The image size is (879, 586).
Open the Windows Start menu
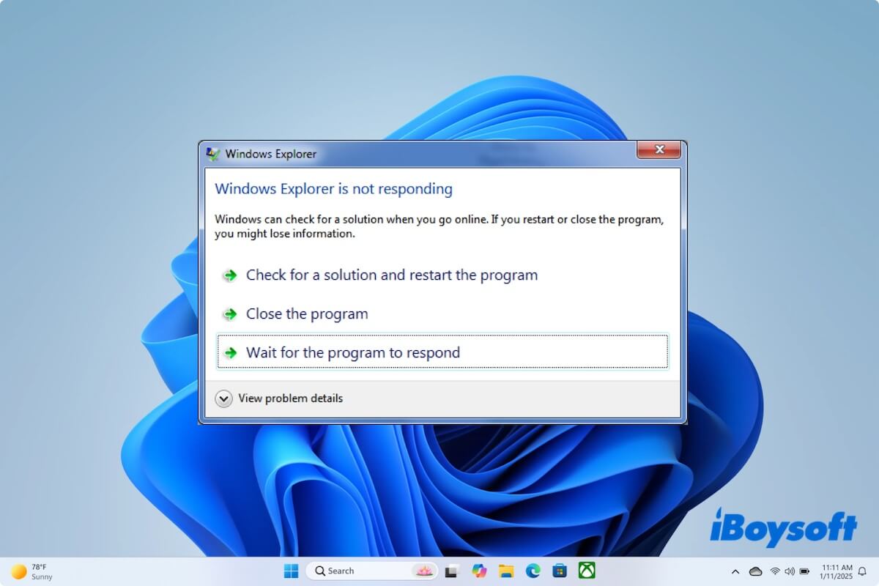coord(291,571)
